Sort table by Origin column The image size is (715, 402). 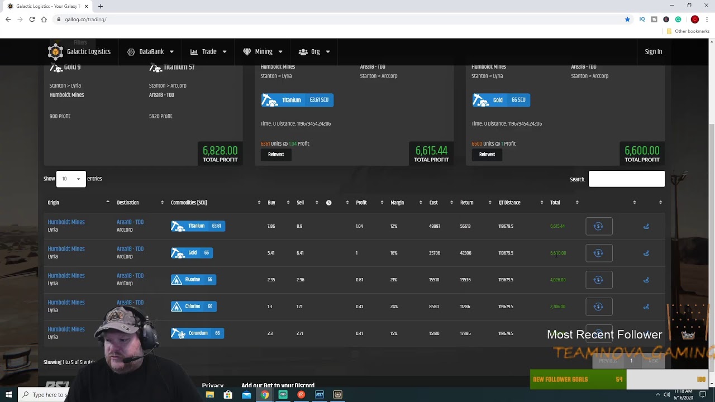pos(78,203)
